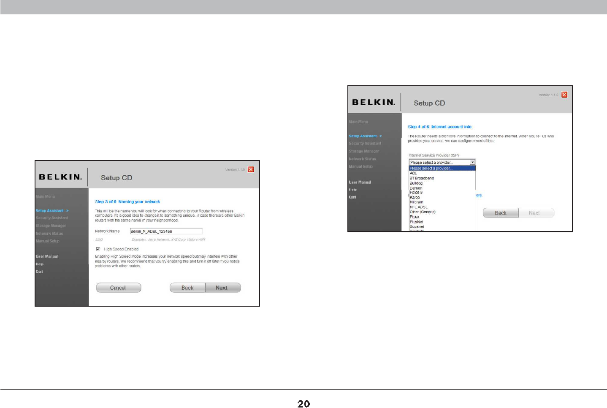The width and height of the screenshot is (607, 408).
Task: Close the Step 4 Setup CD window
Action: 564,95
